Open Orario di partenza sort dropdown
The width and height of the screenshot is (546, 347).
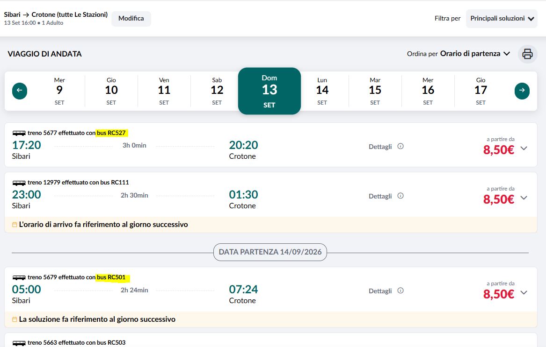tap(475, 54)
